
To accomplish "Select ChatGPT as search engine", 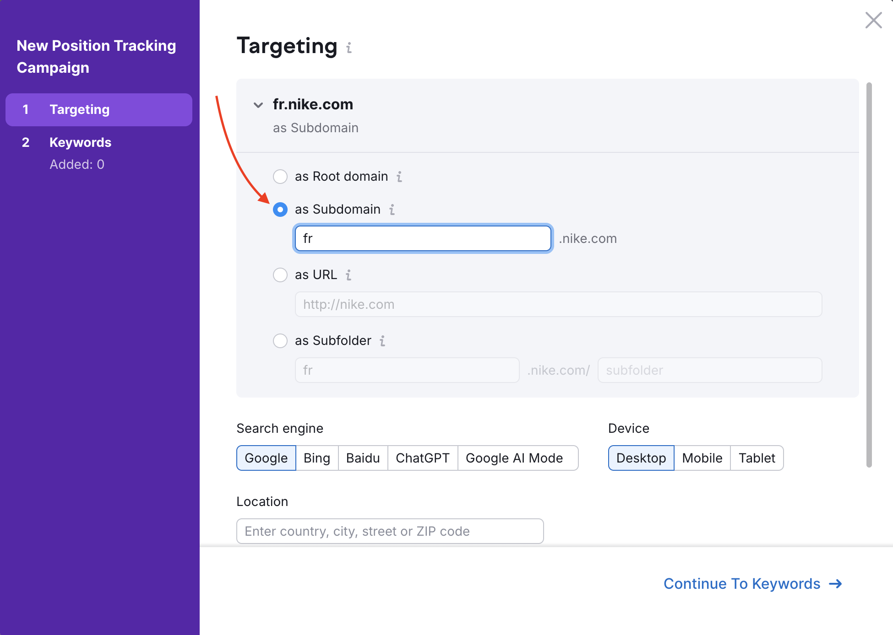I will pyautogui.click(x=422, y=458).
